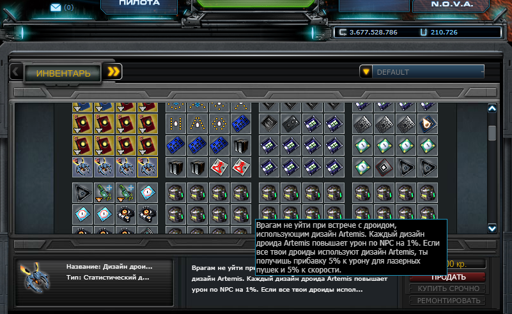
Task: Click the Продать sell button
Action: tap(447, 278)
